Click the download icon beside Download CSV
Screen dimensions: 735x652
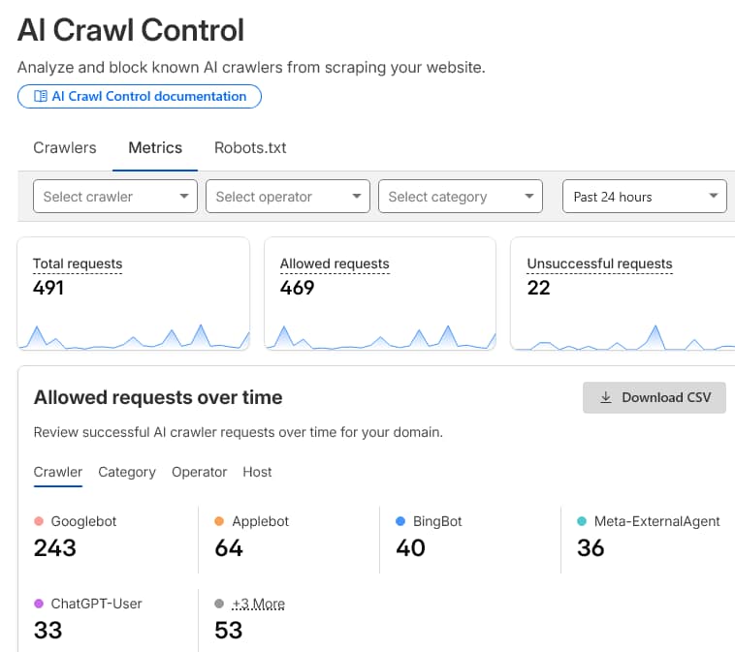pos(606,397)
